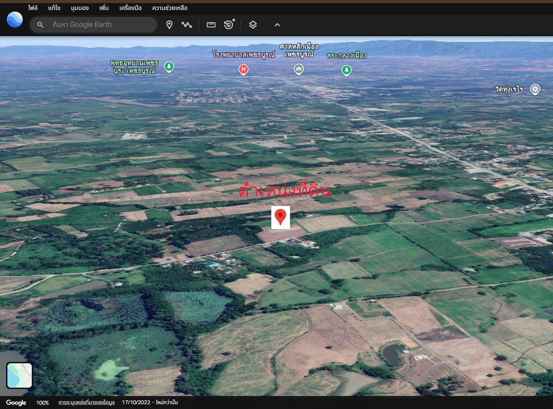
Task: Open the overview map thumbnail
Action: point(20,375)
